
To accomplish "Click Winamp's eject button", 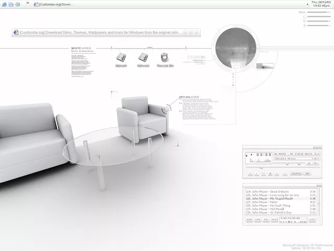I will [284, 174].
